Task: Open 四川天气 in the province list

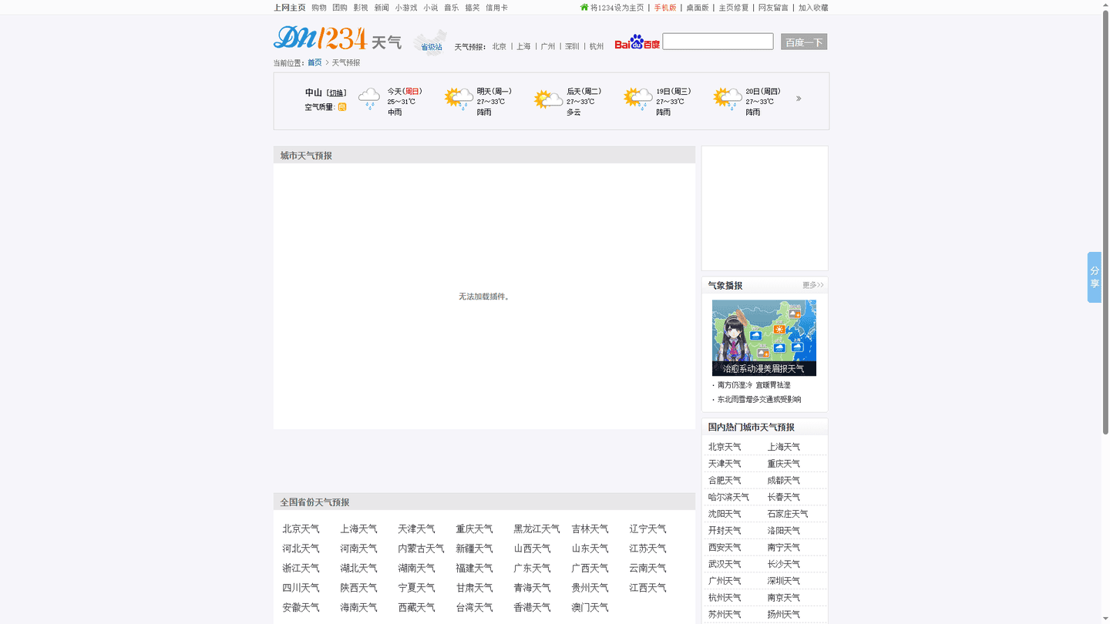Action: pyautogui.click(x=301, y=588)
